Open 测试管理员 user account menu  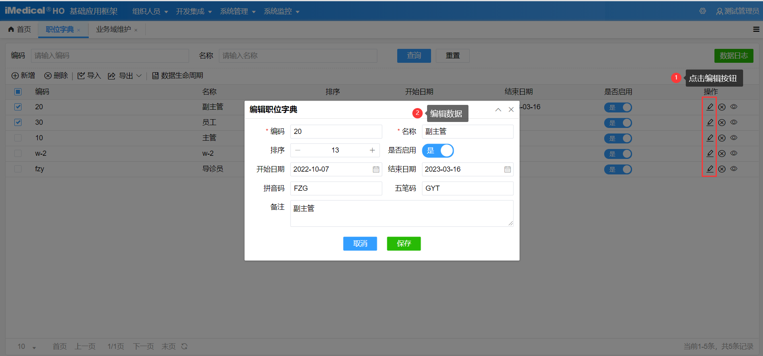click(738, 11)
